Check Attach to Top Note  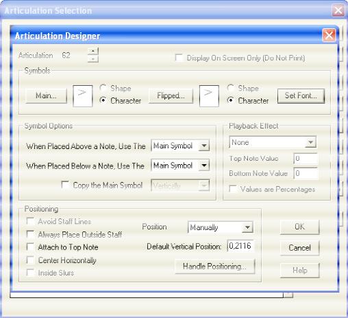click(x=30, y=247)
